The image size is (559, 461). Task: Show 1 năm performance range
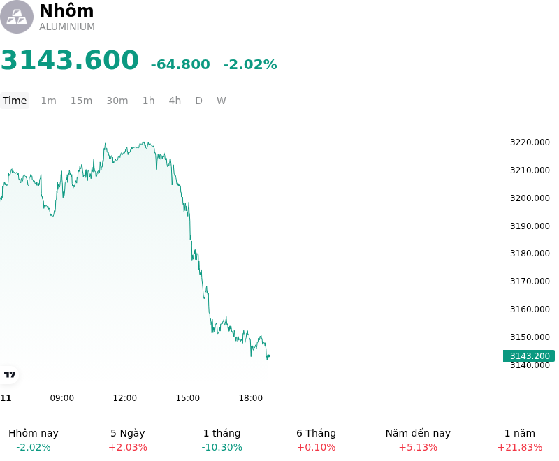pyautogui.click(x=520, y=440)
